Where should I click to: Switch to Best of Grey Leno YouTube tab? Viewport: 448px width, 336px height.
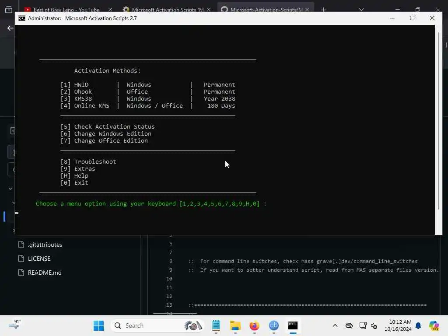click(66, 10)
